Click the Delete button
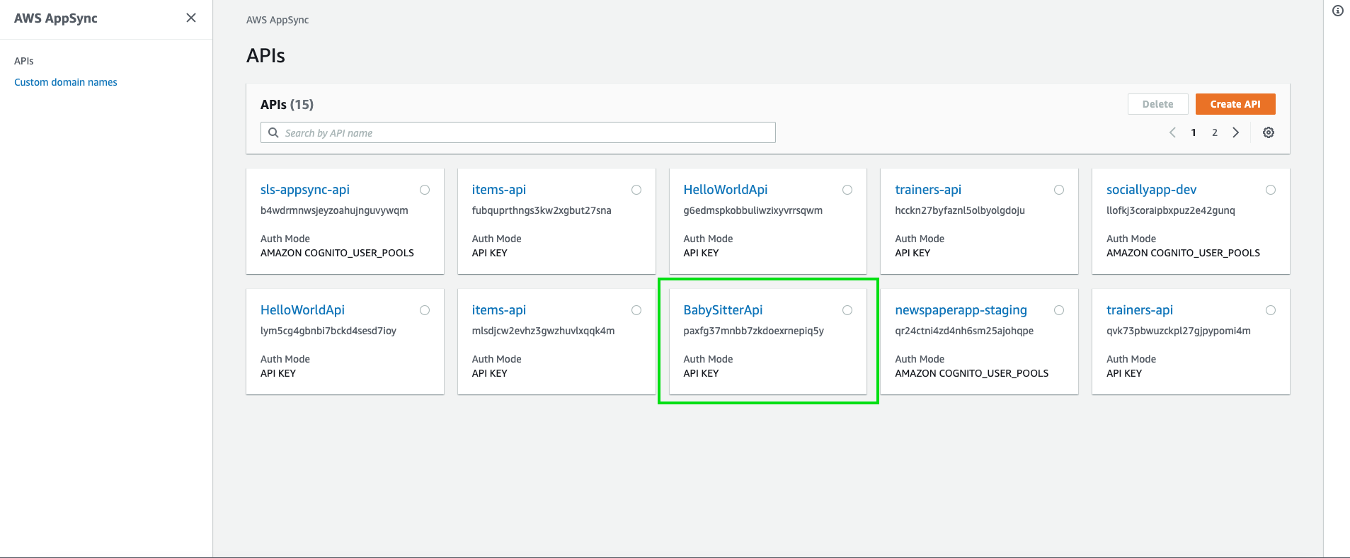The height and width of the screenshot is (558, 1350). point(1157,104)
